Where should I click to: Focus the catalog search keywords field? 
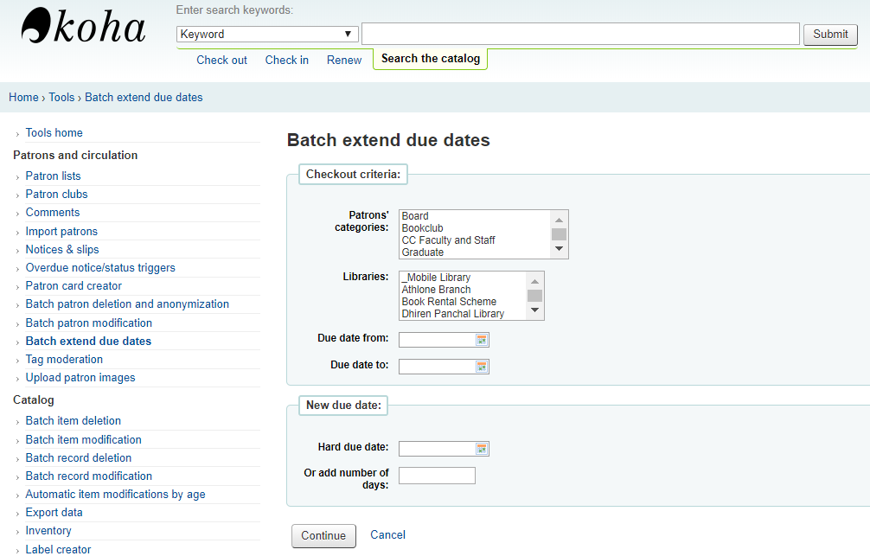[580, 34]
